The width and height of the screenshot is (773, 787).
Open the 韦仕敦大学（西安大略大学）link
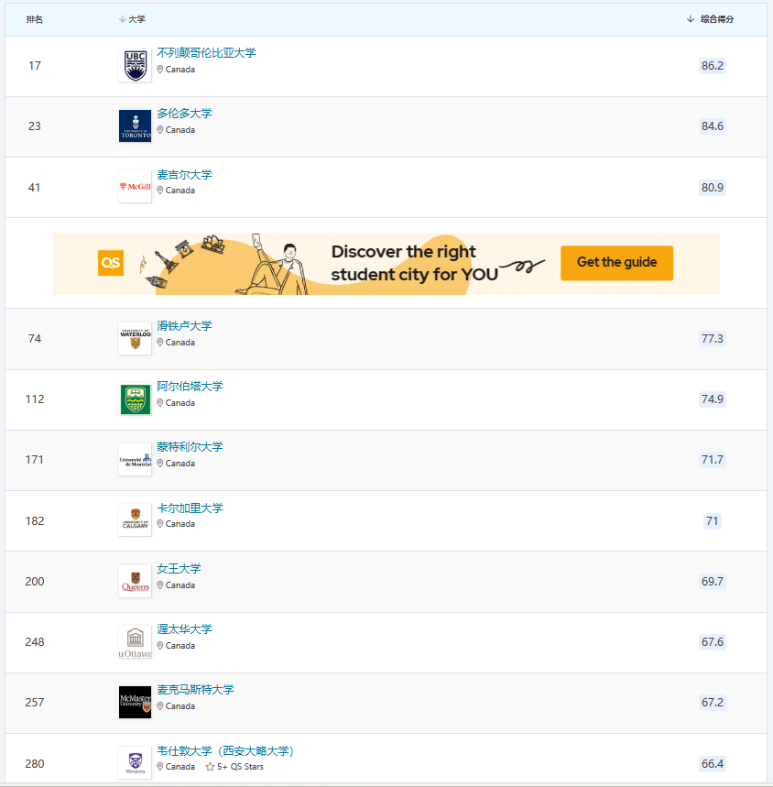225,751
